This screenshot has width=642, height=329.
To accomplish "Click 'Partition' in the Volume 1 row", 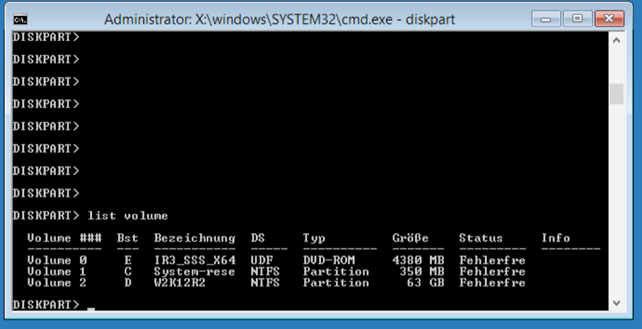I will (336, 271).
